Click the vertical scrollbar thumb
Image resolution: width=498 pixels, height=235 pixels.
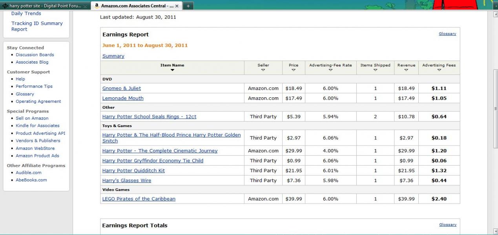[x=495, y=109]
